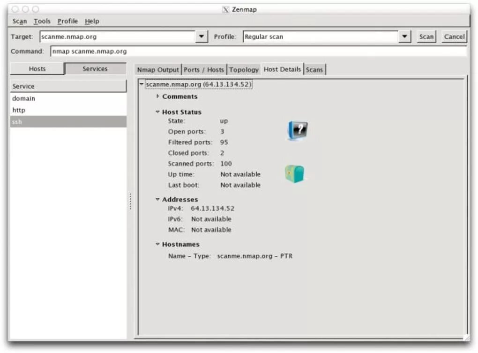Click the unknown OS monitor icon
The image size is (478, 353).
tap(297, 130)
